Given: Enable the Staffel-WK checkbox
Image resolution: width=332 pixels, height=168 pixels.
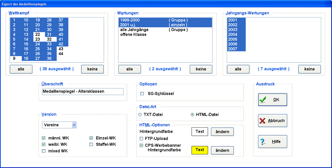Looking at the screenshot, I should point(91,144).
